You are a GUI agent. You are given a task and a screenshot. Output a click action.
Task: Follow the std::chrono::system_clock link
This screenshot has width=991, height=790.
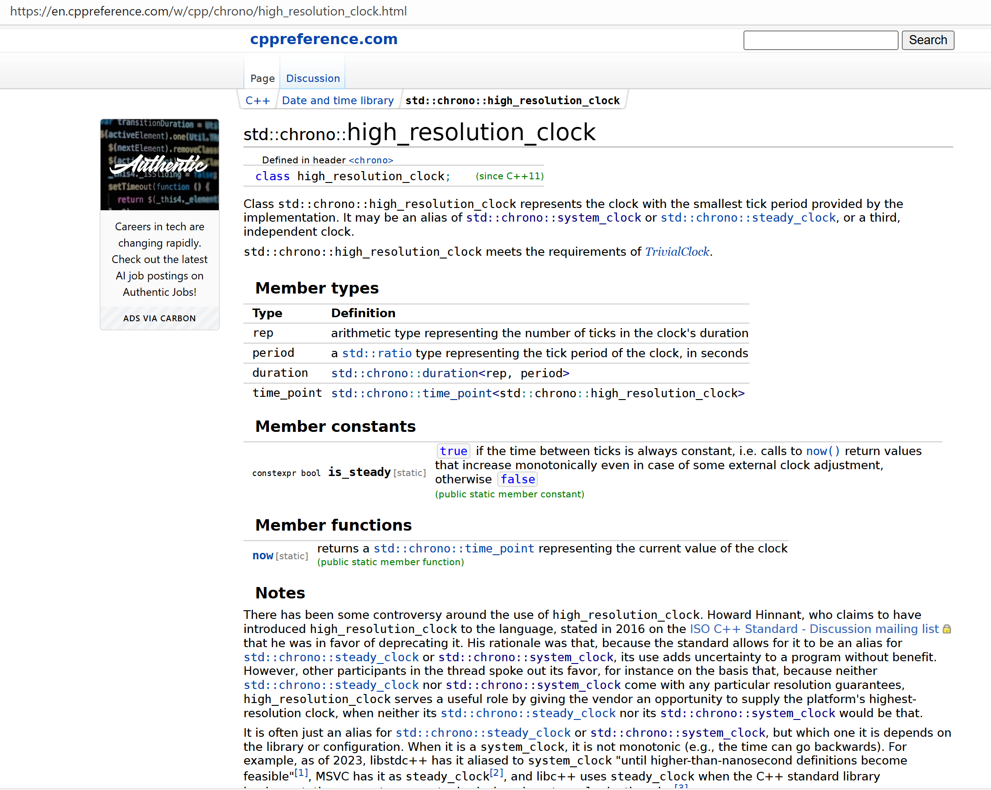coord(553,218)
